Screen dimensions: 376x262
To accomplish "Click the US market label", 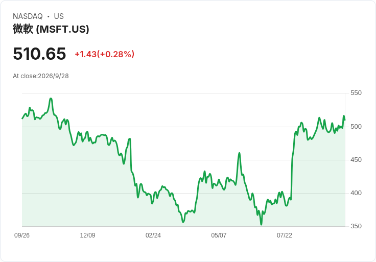I will click(x=59, y=16).
